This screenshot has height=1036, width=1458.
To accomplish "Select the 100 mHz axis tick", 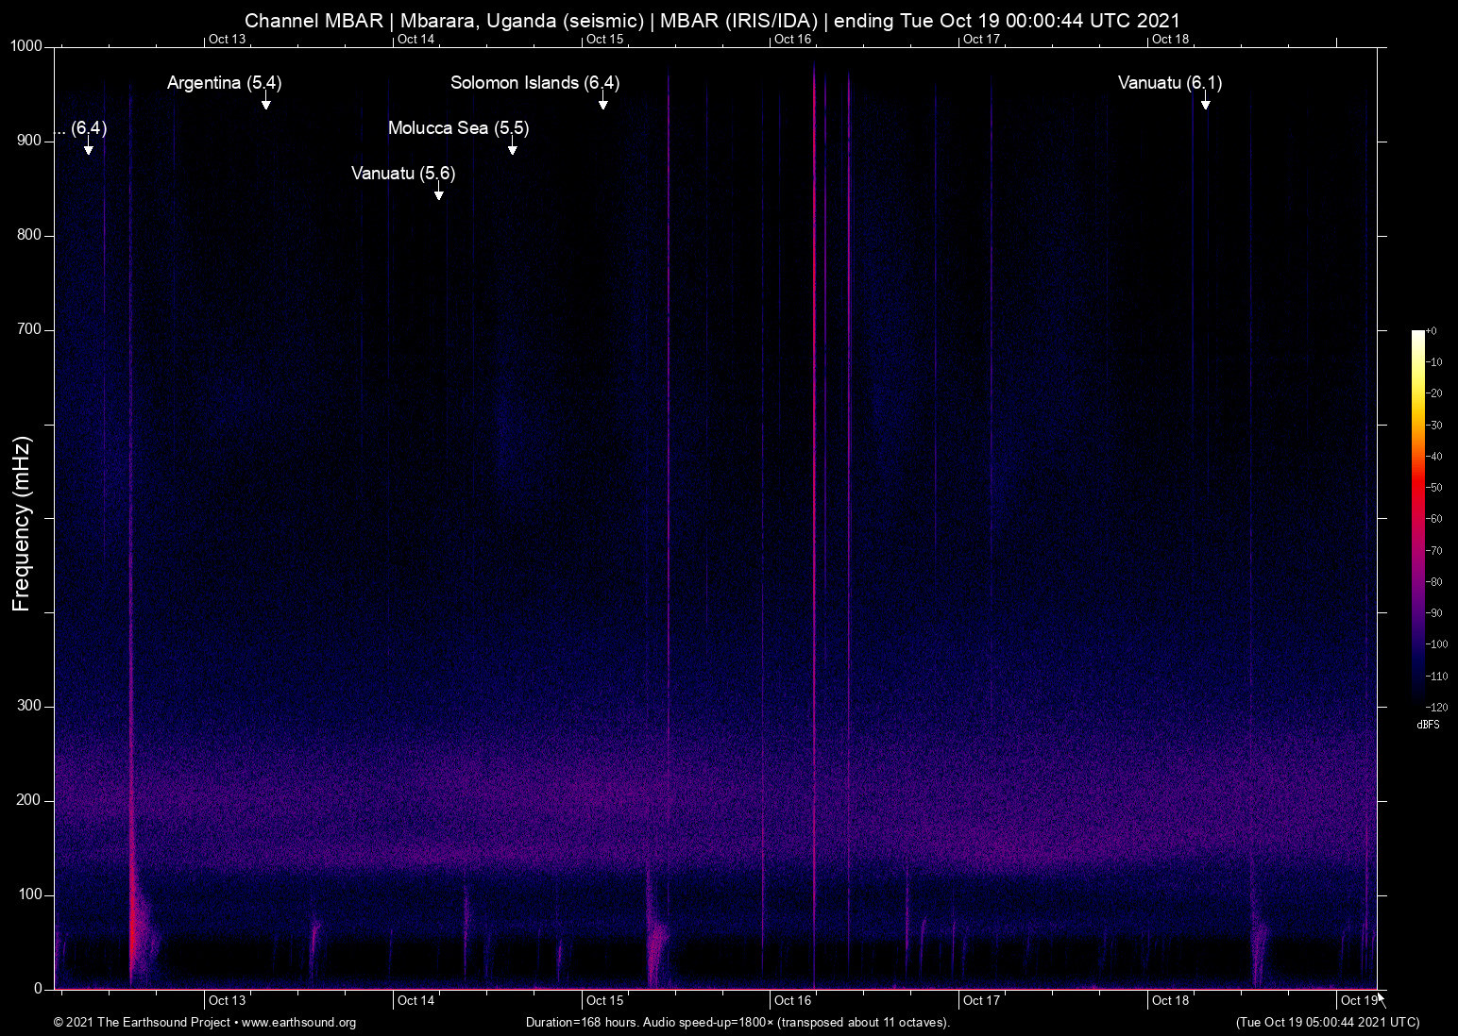I will (29, 894).
